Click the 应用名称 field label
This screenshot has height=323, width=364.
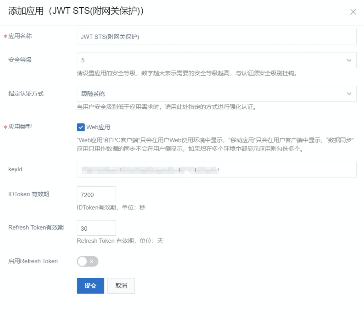[20, 36]
